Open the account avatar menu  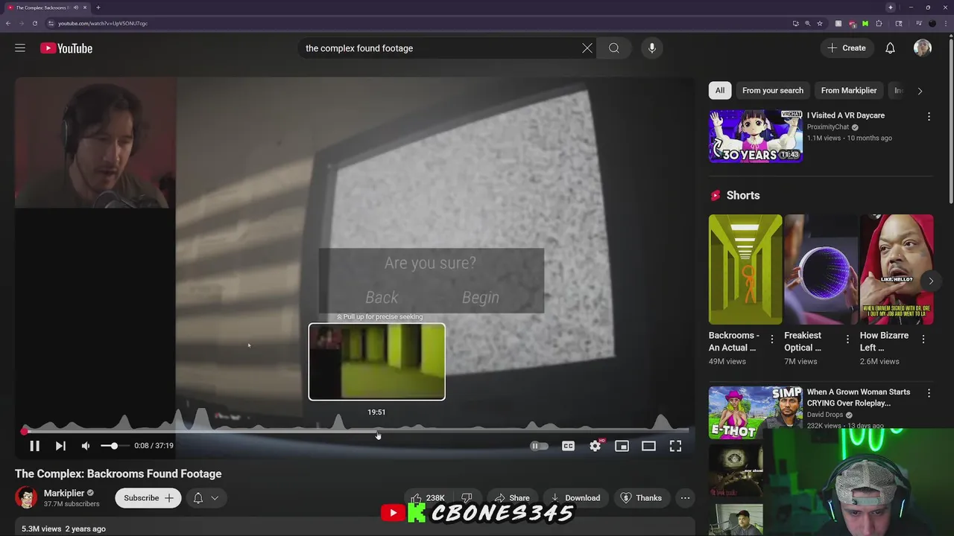pyautogui.click(x=923, y=48)
